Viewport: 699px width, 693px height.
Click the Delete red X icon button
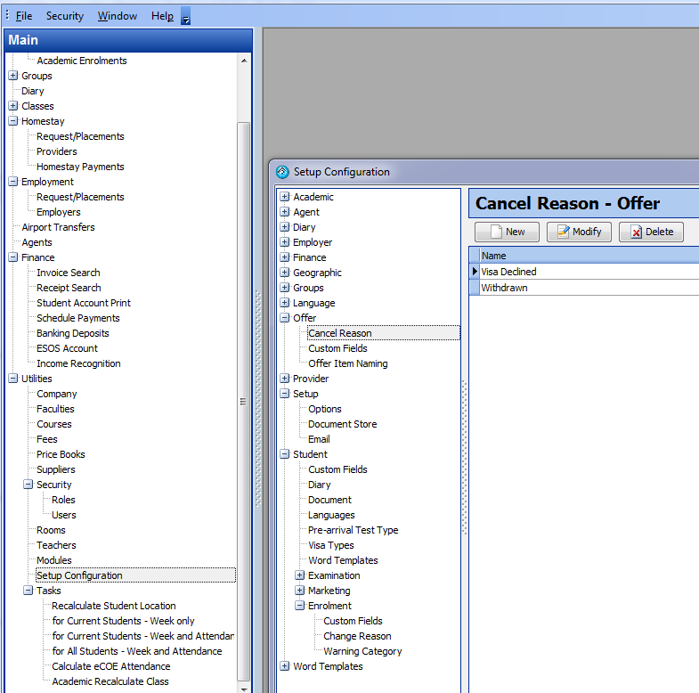pos(636,232)
